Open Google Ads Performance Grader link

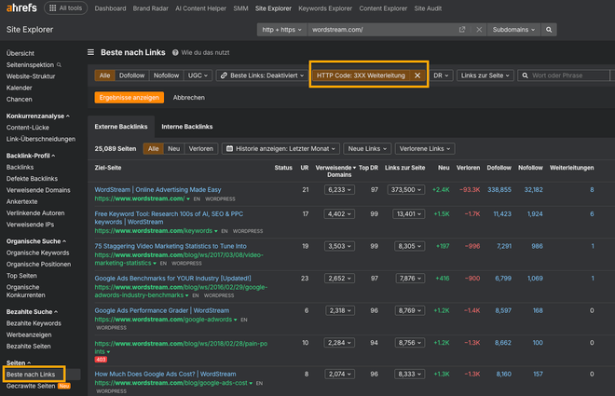coord(162,310)
